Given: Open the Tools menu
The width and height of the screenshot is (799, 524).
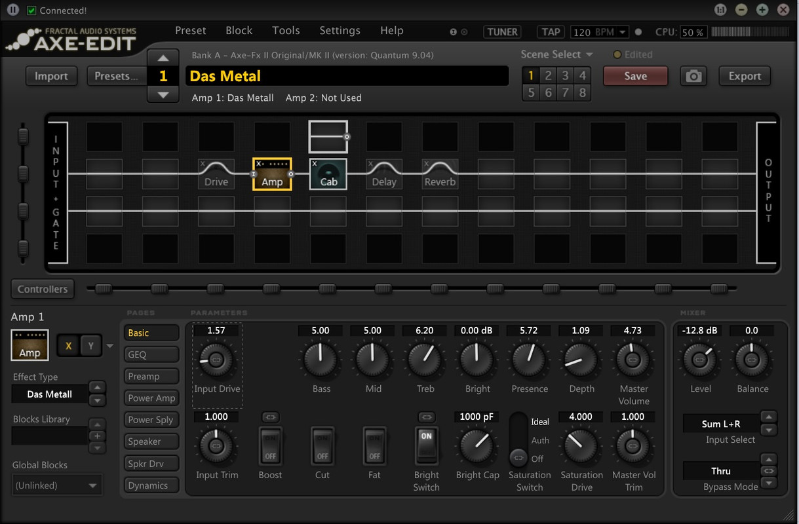Looking at the screenshot, I should [x=286, y=30].
